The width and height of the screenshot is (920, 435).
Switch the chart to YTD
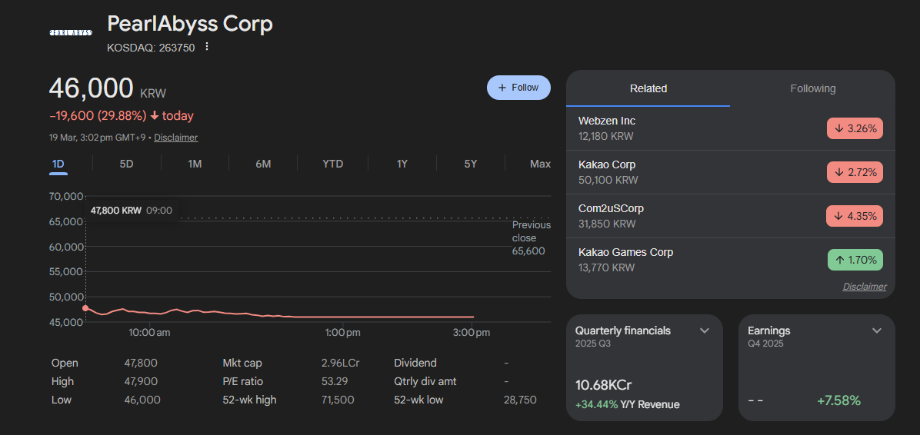[x=332, y=164]
